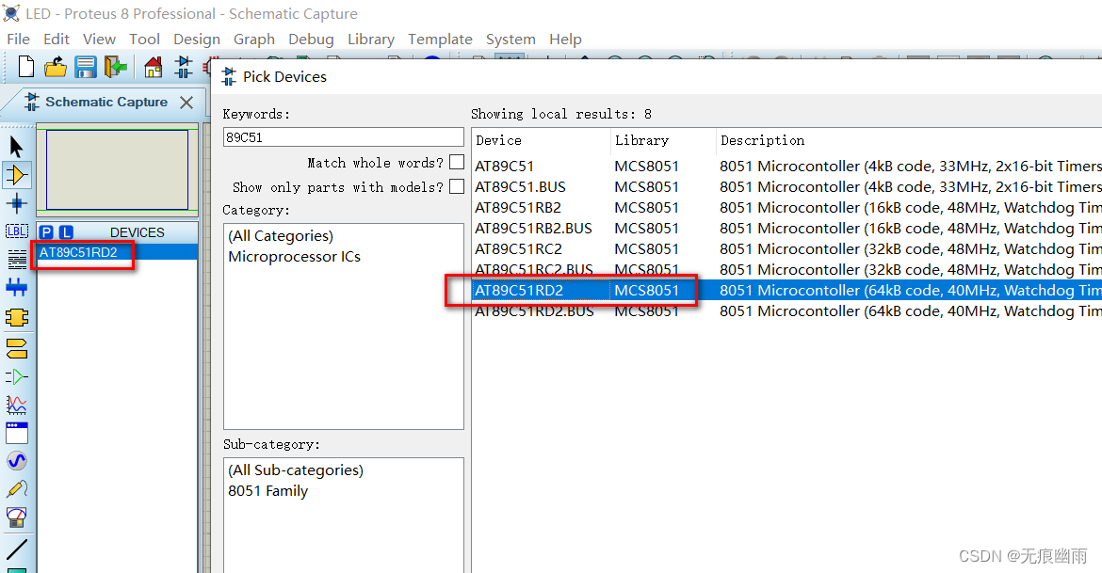This screenshot has height=573, width=1102.
Task: Select the Wire Label Mode (LBL) tool
Action: click(16, 231)
